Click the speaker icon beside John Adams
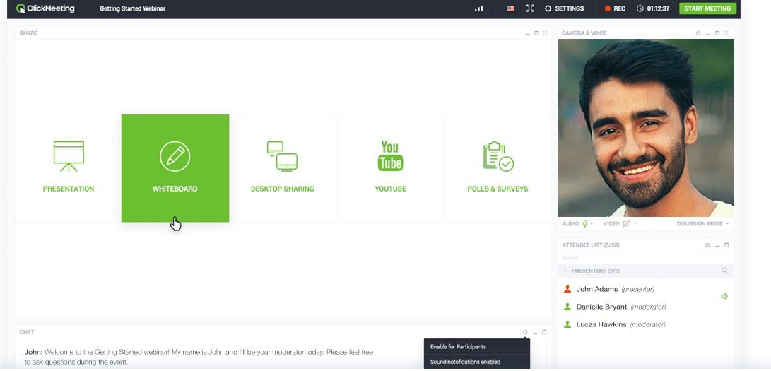This screenshot has height=371, width=771. 724,296
